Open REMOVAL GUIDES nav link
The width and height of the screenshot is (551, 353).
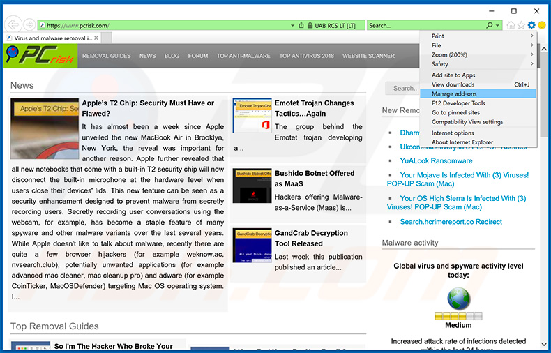coord(107,56)
